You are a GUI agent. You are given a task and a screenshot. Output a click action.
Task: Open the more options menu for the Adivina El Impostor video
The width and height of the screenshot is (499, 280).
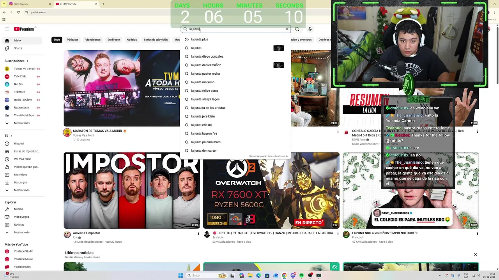click(x=198, y=233)
